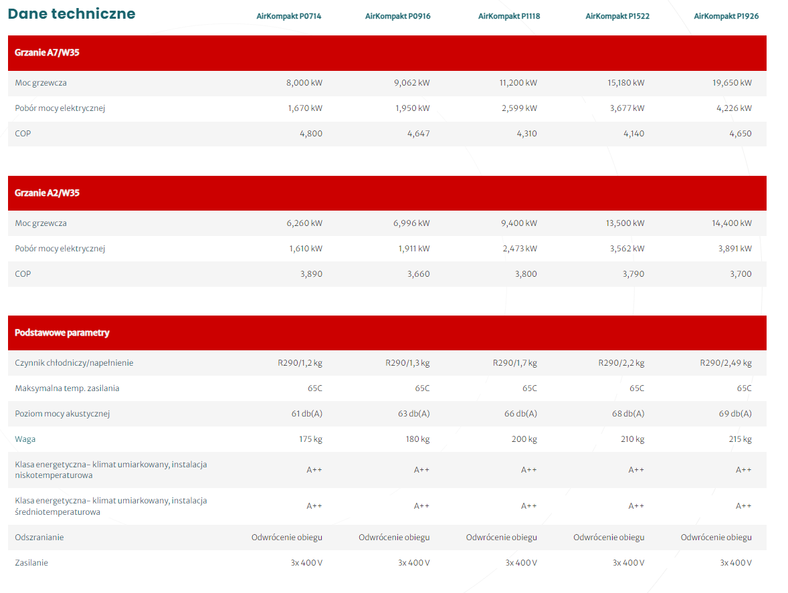
Task: Select the Czynnik chłodniczy/napełnienie row label
Action: point(74,363)
